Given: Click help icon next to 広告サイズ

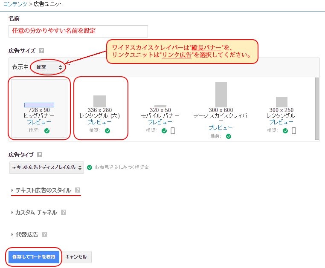Looking at the screenshot, I should pyautogui.click(x=41, y=51).
